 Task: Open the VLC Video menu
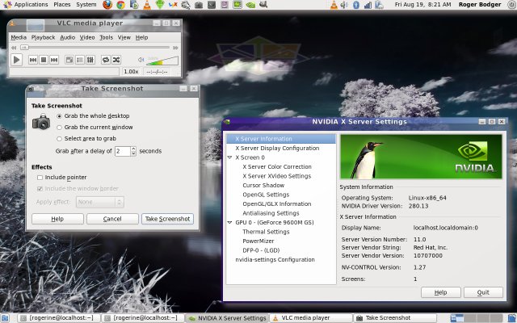coord(87,37)
